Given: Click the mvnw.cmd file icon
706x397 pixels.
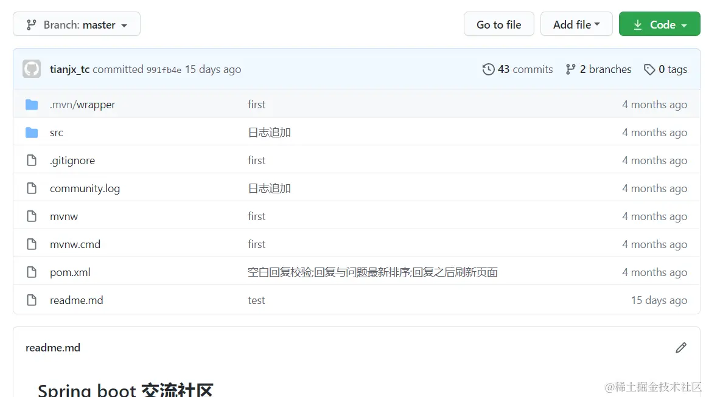Looking at the screenshot, I should (32, 244).
